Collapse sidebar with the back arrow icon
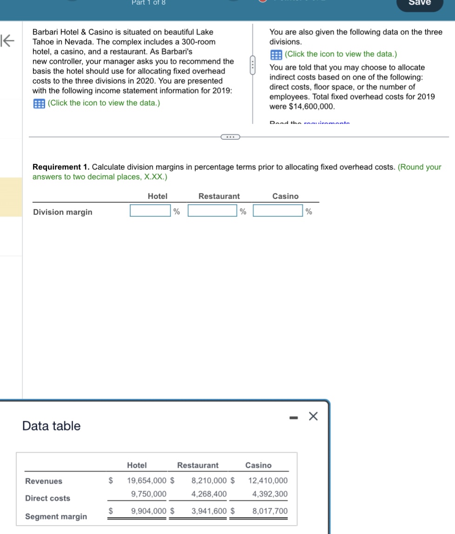This screenshot has height=534, width=455. tap(7, 41)
